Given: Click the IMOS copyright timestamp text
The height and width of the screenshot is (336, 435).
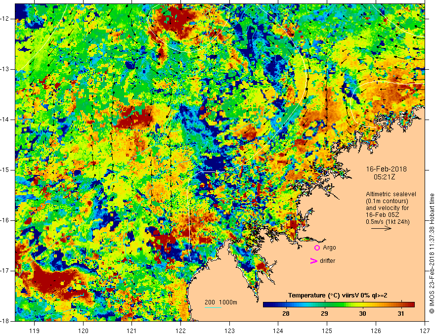Looking at the screenshot, I should click(x=432, y=253).
